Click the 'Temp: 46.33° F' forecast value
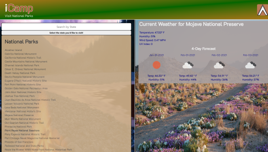The image size is (268, 152). tap(156, 76)
